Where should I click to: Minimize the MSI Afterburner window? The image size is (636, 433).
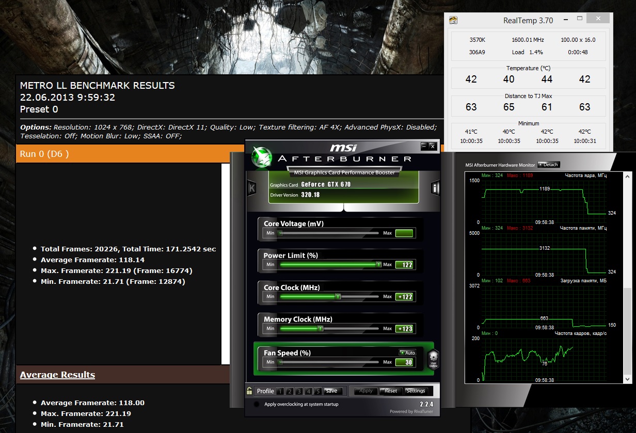tap(424, 147)
